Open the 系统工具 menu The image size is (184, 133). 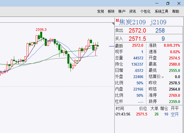coord(161,11)
